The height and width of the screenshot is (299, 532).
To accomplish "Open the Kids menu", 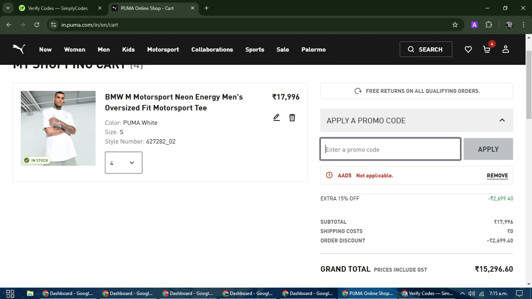I will 128,49.
